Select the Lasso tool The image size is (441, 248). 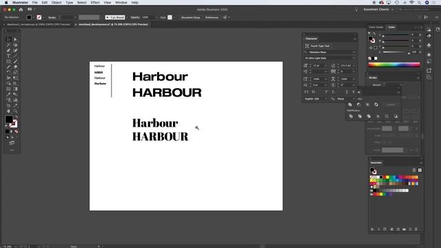tap(15, 45)
